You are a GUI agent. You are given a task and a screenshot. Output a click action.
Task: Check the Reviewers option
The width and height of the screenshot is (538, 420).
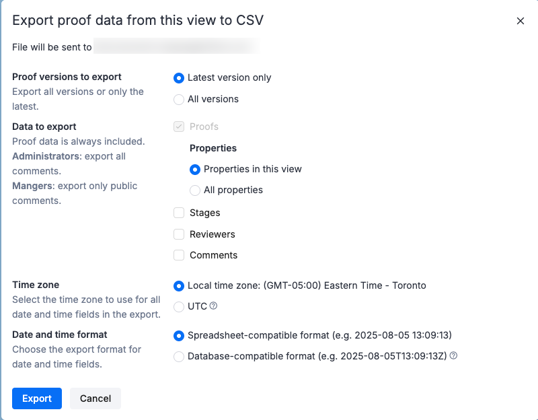179,234
